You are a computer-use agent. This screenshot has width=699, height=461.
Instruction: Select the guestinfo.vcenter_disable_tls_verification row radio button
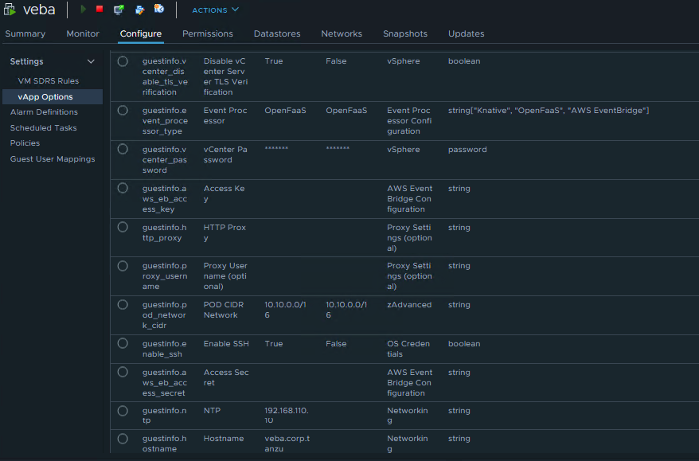click(x=123, y=61)
